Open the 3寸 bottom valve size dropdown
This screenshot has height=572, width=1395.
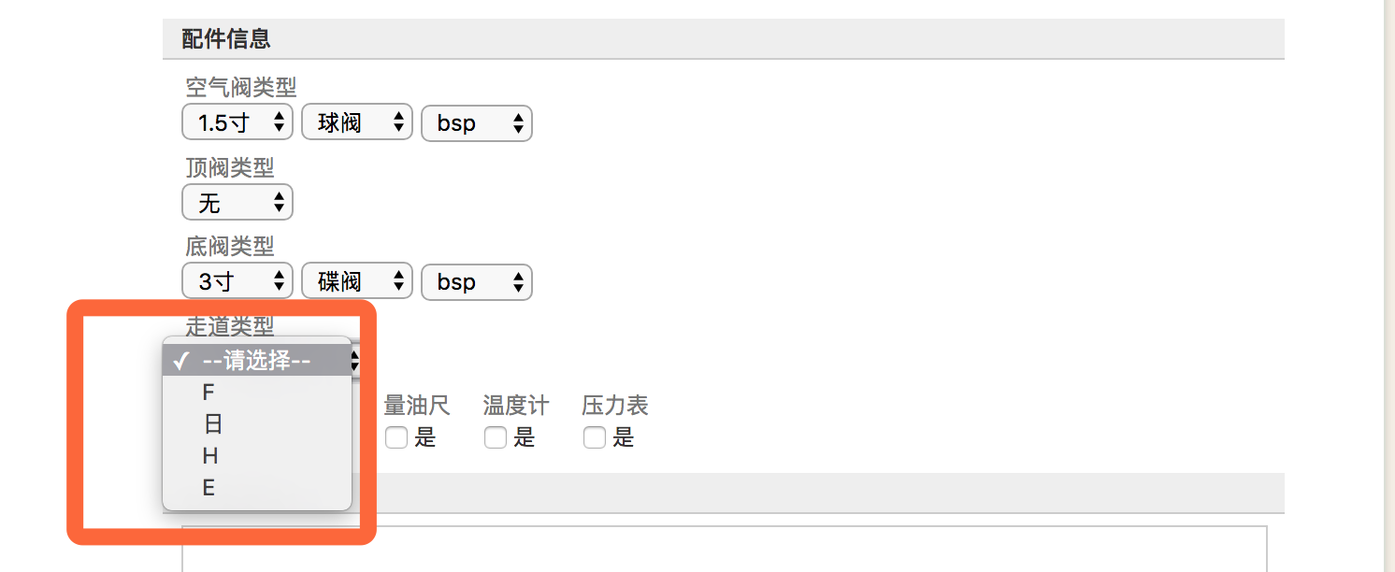click(237, 281)
